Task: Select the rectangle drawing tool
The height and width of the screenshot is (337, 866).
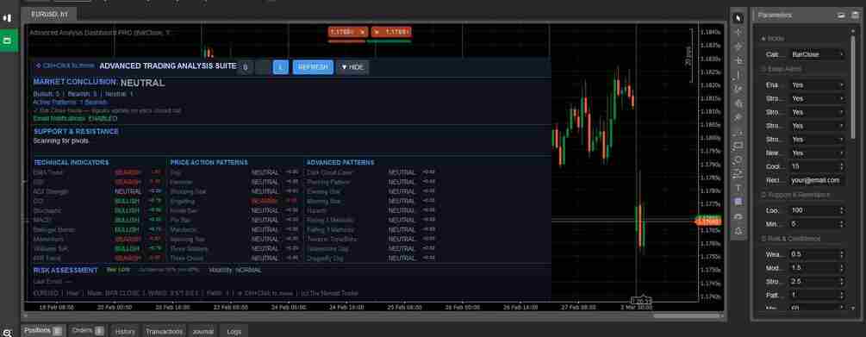Action: [738, 146]
